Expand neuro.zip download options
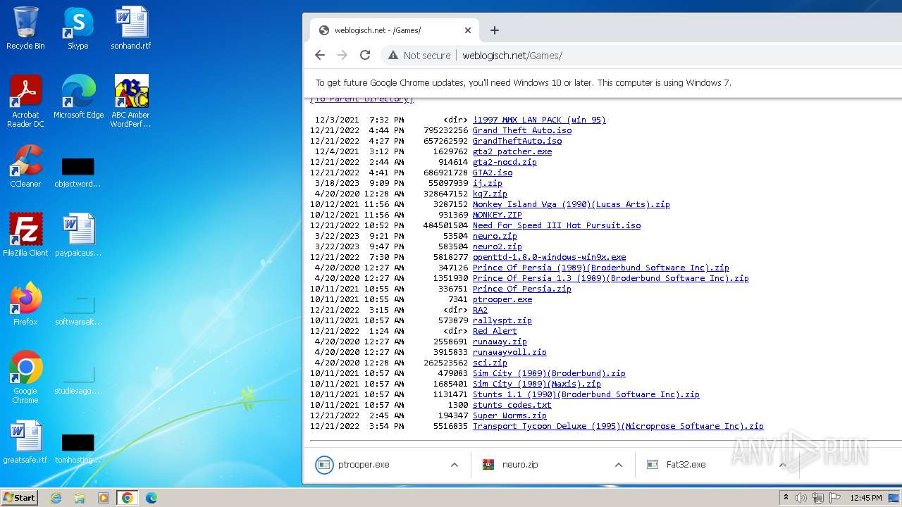The width and height of the screenshot is (902, 507). (619, 465)
